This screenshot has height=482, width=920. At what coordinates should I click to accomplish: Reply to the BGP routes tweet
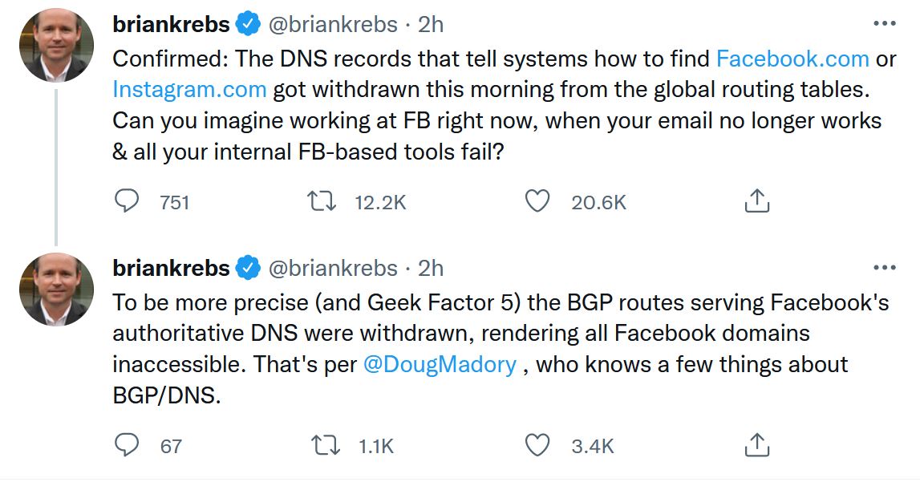(127, 445)
